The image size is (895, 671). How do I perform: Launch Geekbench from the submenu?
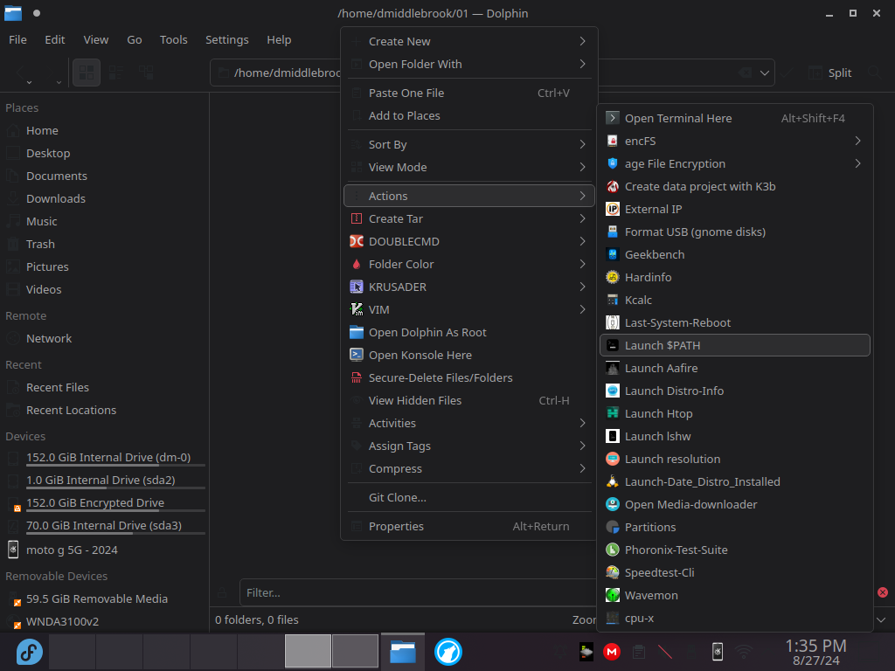(734, 254)
